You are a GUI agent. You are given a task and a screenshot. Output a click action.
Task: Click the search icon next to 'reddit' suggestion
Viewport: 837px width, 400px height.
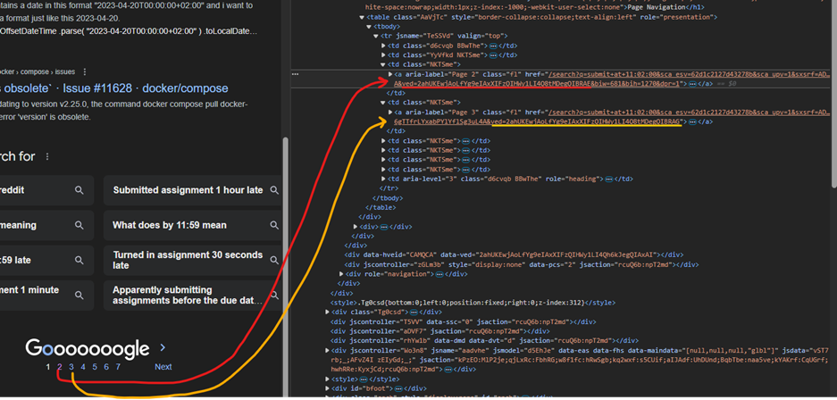80,190
